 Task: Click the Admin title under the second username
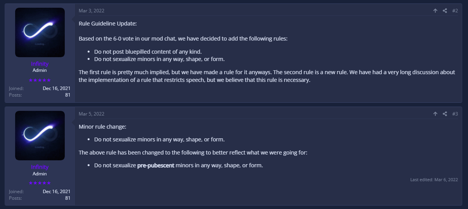40,174
